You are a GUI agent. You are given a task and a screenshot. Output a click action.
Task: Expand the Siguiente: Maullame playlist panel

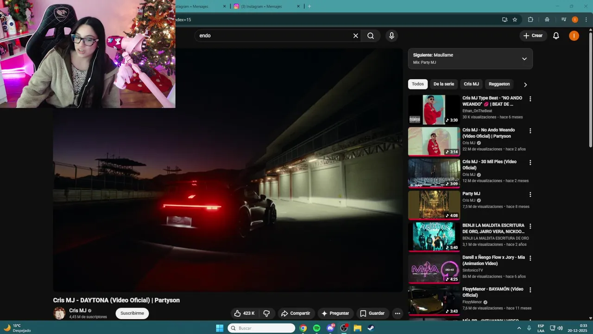[524, 59]
